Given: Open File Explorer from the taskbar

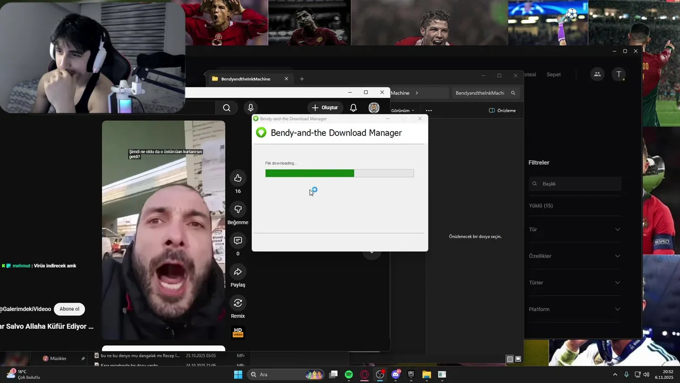Looking at the screenshot, I should [427, 374].
